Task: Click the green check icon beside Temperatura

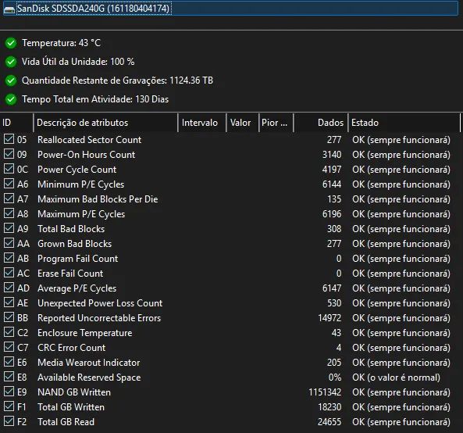Action: 11,43
